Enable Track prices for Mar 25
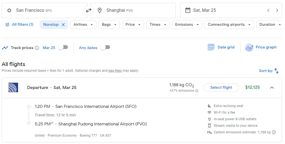The width and height of the screenshot is (285, 144). 63,47
